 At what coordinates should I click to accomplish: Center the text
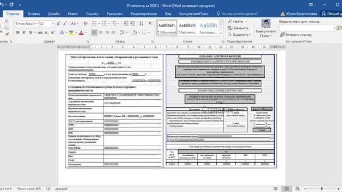100,33
